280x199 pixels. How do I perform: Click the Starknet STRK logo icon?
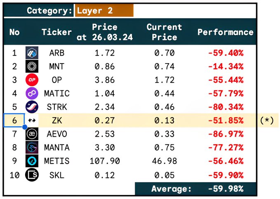(x=32, y=107)
